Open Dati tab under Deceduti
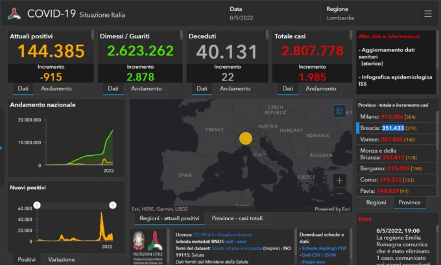 coord(202,88)
